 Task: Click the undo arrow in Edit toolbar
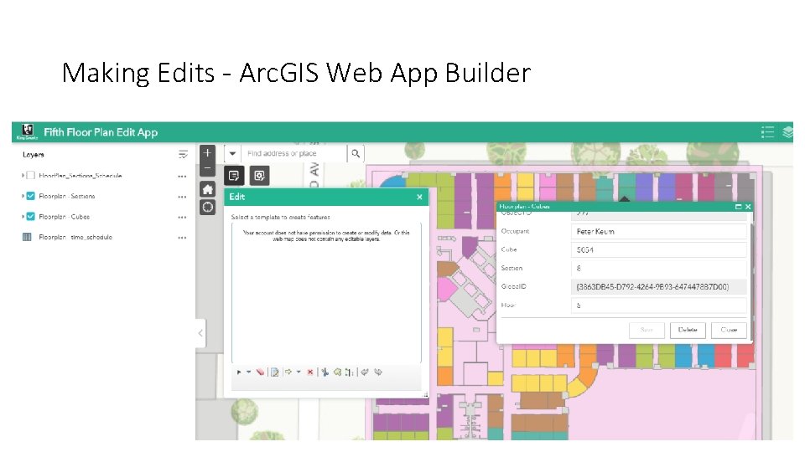[365, 372]
